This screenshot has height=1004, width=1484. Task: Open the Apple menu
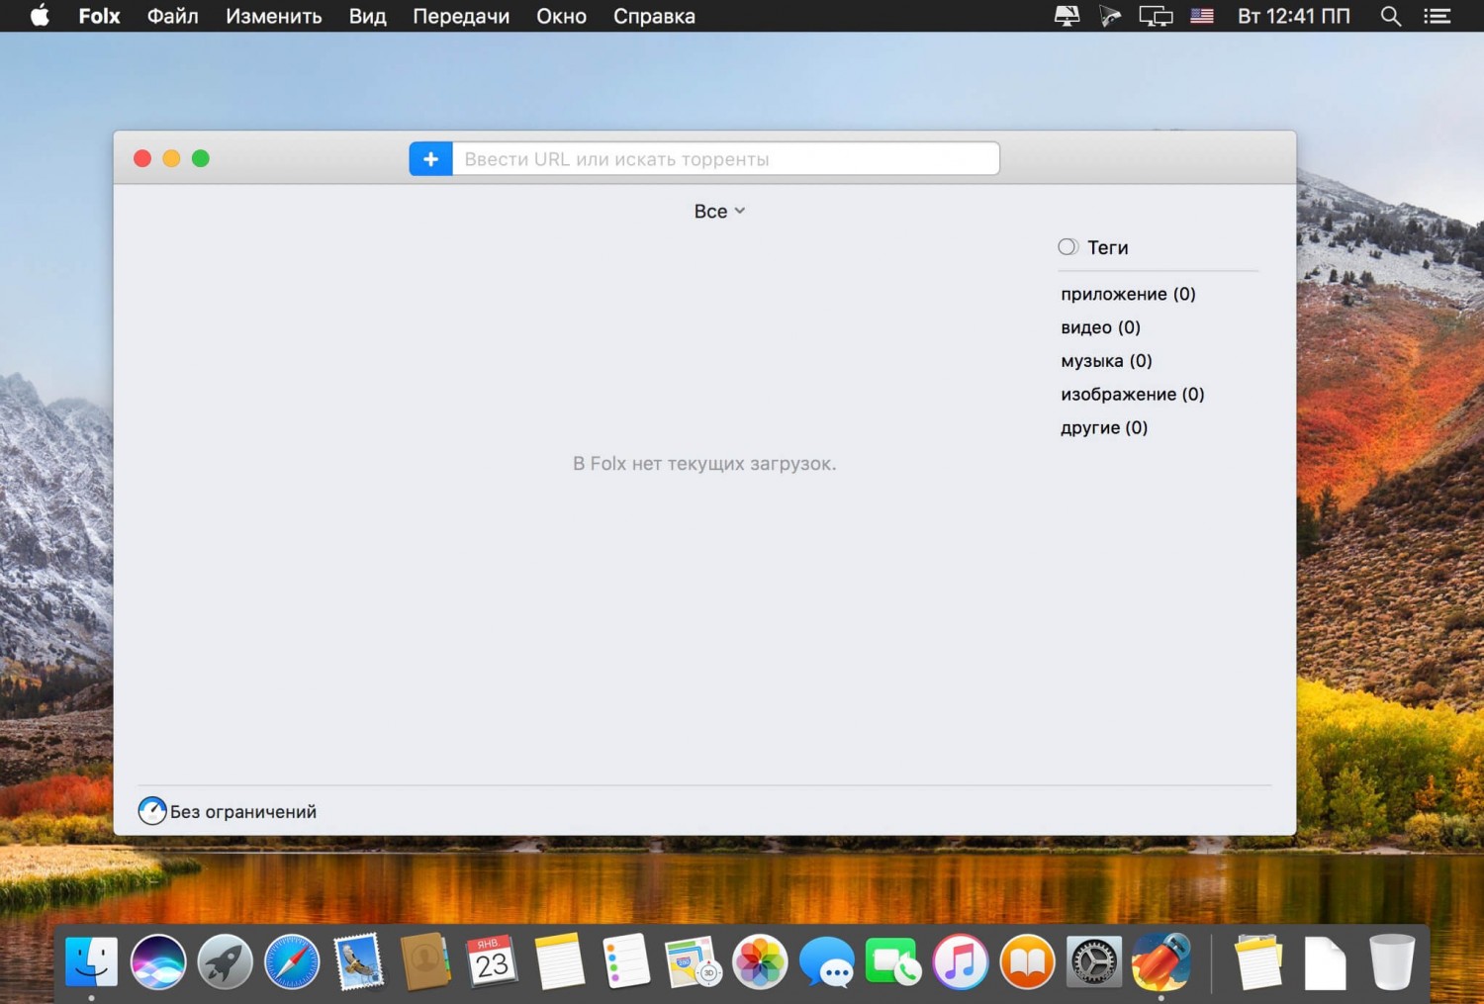[40, 15]
